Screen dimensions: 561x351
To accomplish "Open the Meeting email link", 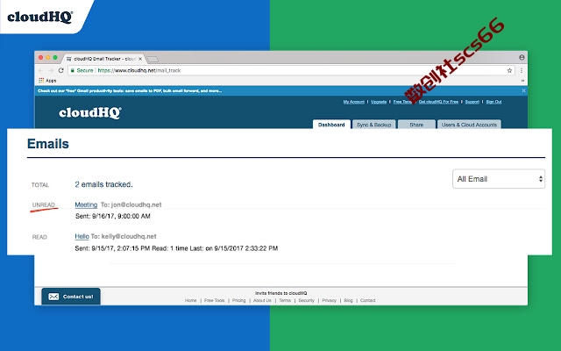I will (x=86, y=204).
